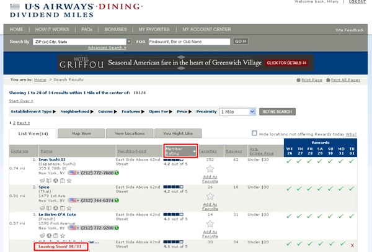The width and height of the screenshot is (372, 252).
Task: Click the calendar icon under Iron Sushi II
Action: pos(62,181)
